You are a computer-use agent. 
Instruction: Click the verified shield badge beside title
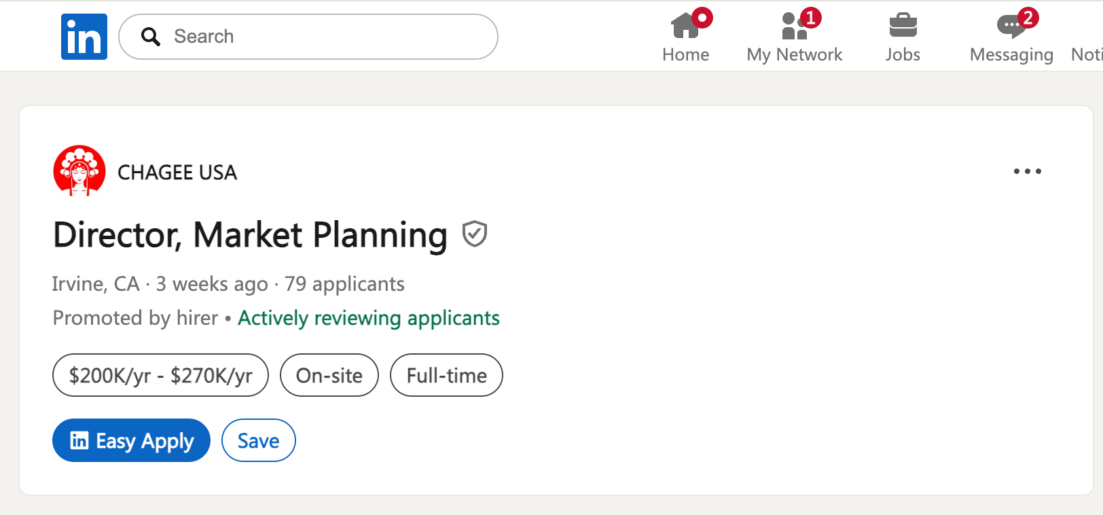475,234
